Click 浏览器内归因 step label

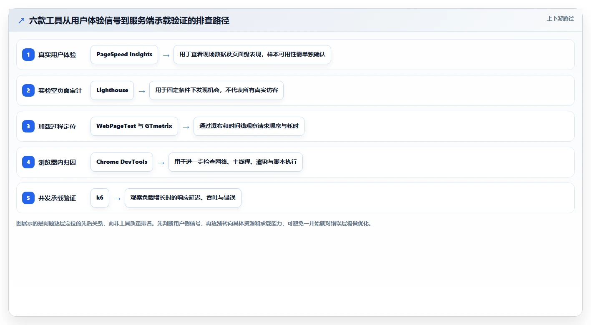[x=57, y=162]
